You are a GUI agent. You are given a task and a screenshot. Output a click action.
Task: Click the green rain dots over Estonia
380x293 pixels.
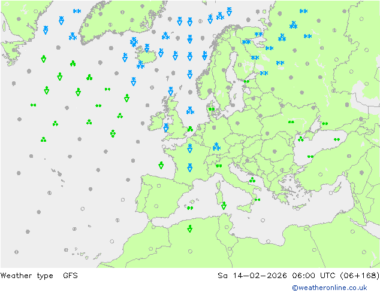tap(246, 81)
